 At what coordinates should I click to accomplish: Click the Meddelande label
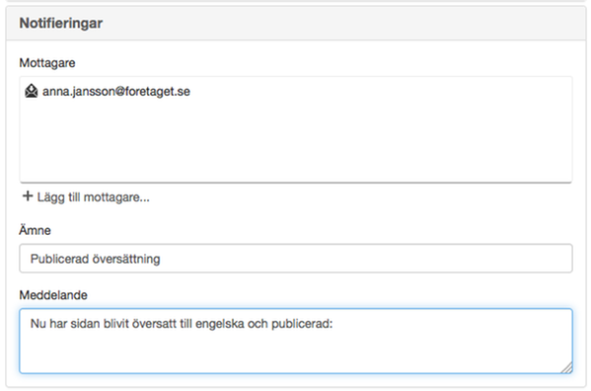coord(53,295)
